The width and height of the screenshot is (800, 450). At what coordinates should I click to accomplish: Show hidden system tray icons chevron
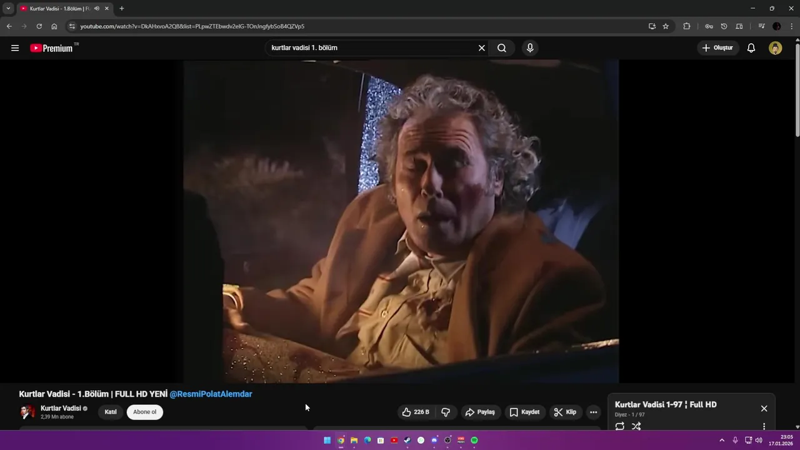tap(722, 440)
